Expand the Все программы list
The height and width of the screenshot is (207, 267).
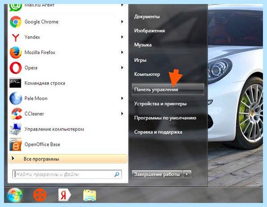click(68, 159)
